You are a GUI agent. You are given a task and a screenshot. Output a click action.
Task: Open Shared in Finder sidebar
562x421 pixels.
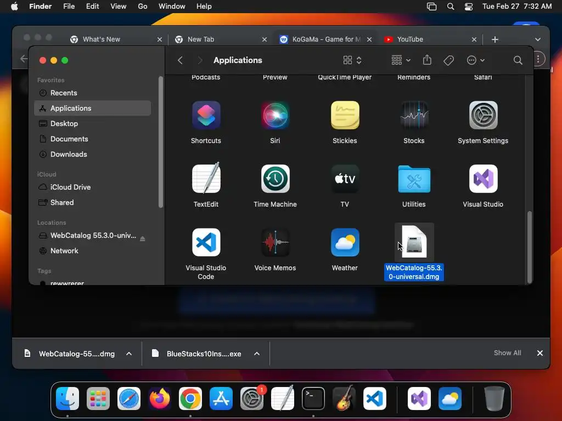tap(92, 203)
